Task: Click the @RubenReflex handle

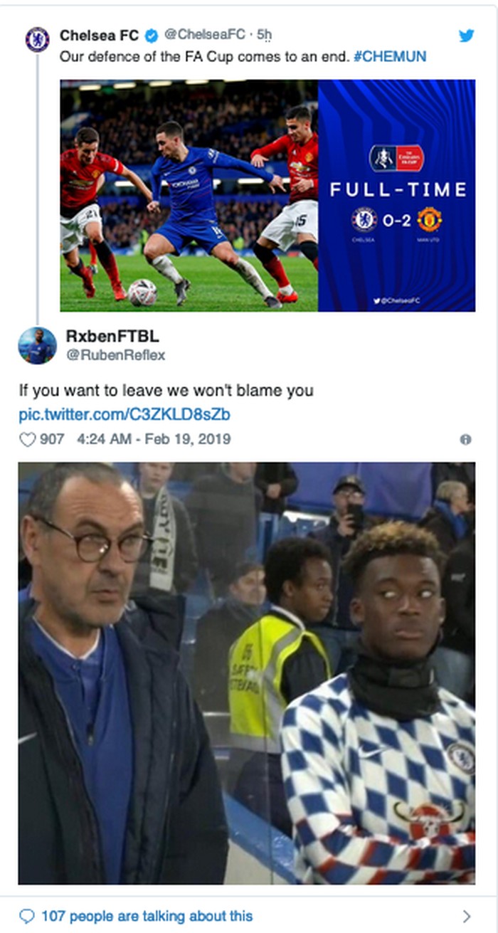Action: (115, 355)
